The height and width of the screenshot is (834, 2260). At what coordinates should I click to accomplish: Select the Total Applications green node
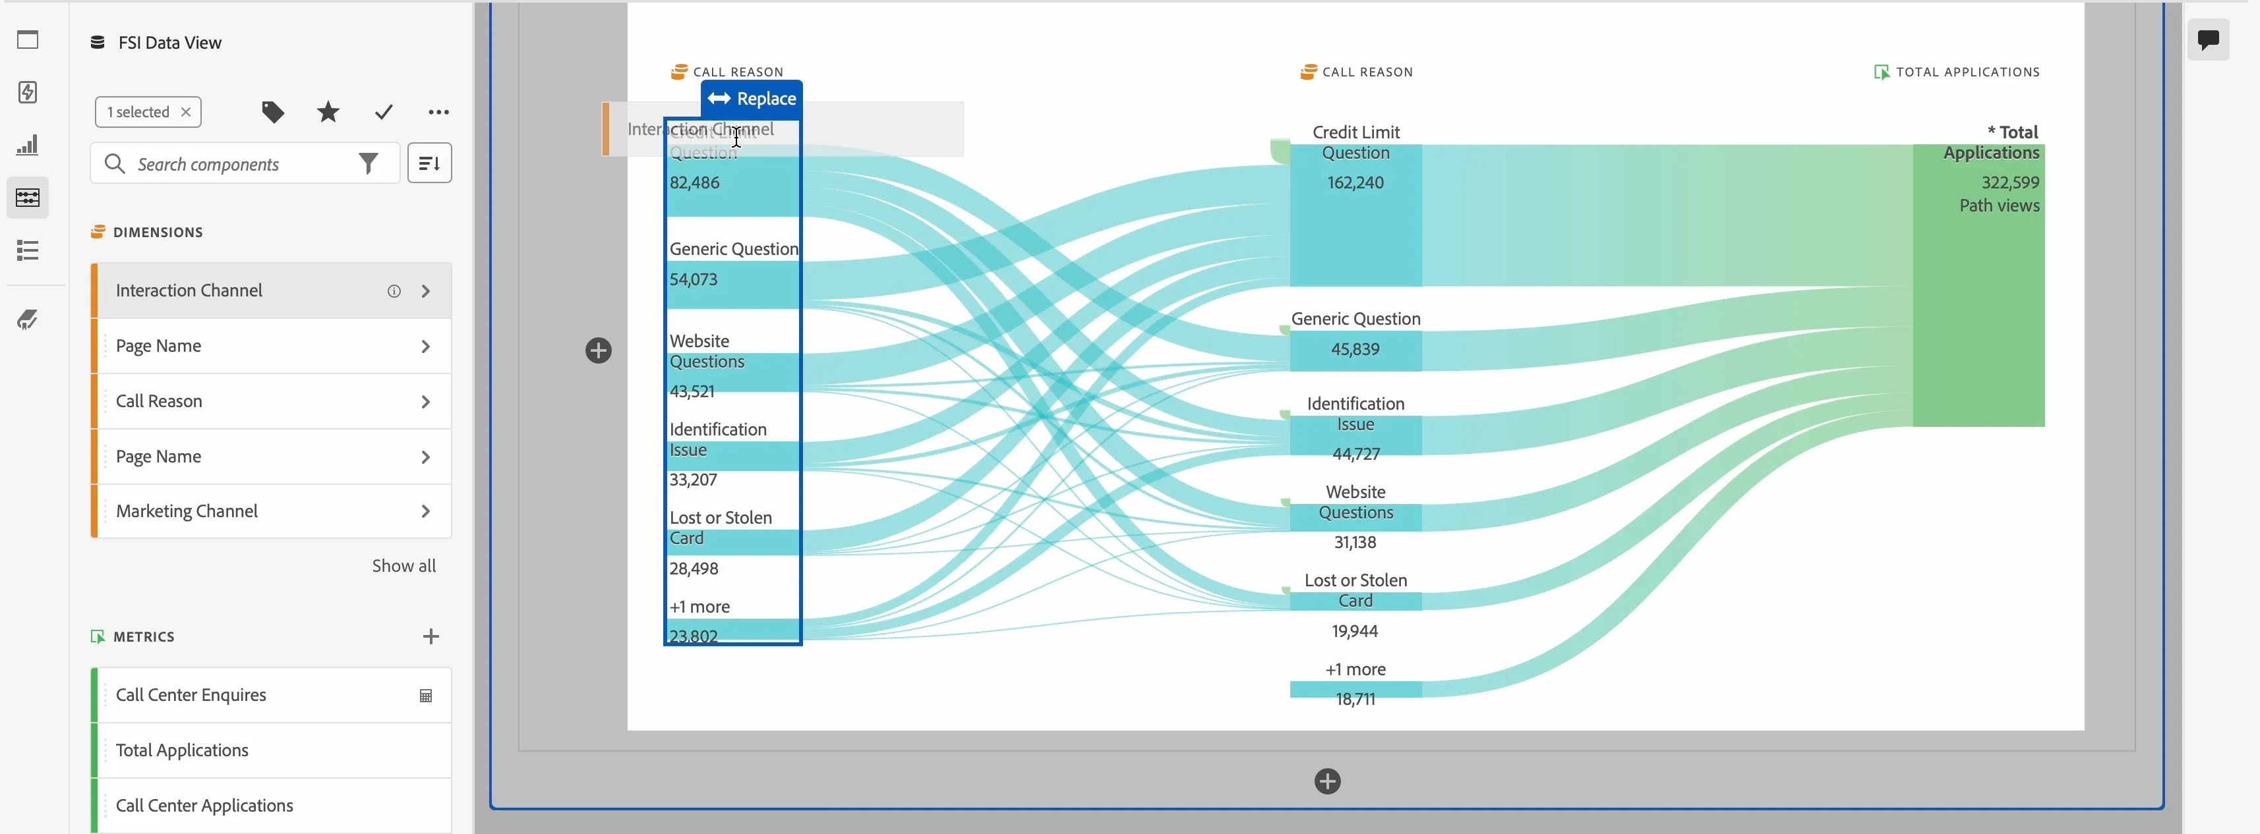coord(1978,285)
